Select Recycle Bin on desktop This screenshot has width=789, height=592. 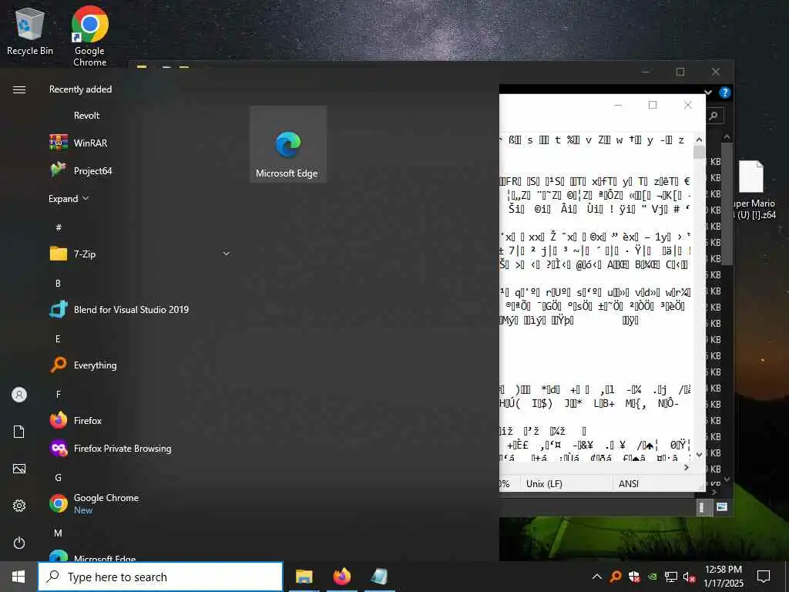tap(30, 31)
